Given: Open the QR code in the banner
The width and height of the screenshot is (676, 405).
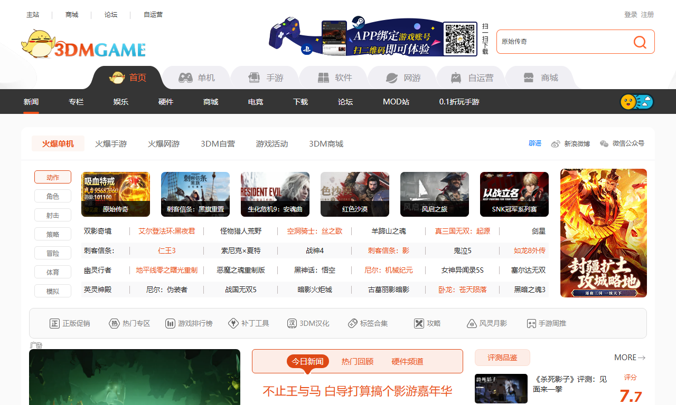Looking at the screenshot, I should 460,38.
